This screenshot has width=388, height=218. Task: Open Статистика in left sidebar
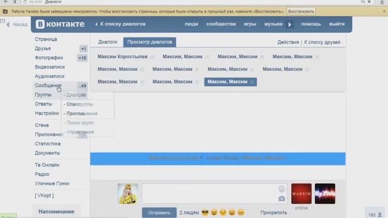coord(47,144)
